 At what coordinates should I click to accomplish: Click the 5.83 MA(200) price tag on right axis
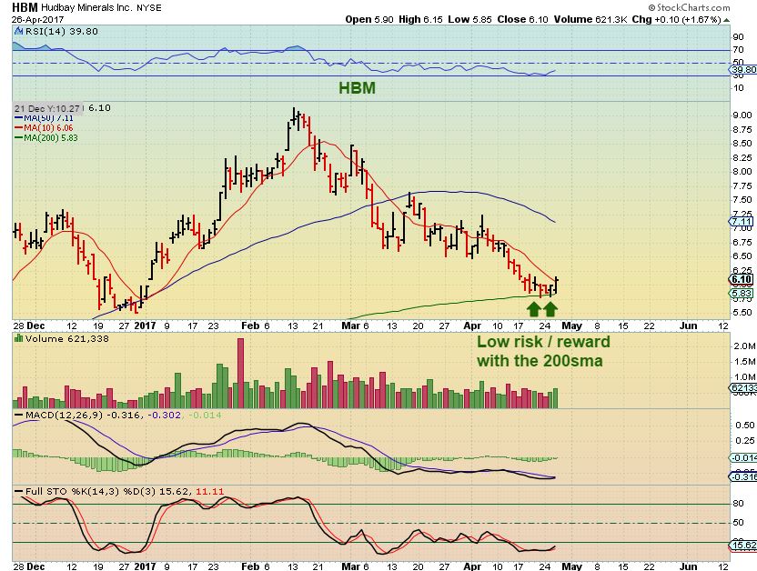742,293
